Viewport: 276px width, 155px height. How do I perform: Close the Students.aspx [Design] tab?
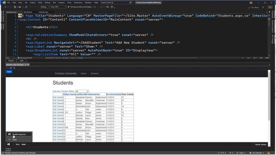28,65
